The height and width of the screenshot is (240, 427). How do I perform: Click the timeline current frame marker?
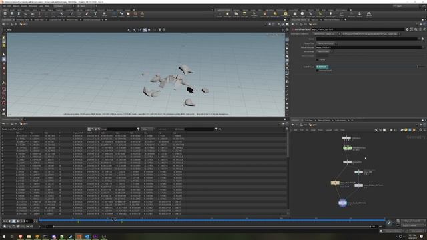[x=114, y=219]
